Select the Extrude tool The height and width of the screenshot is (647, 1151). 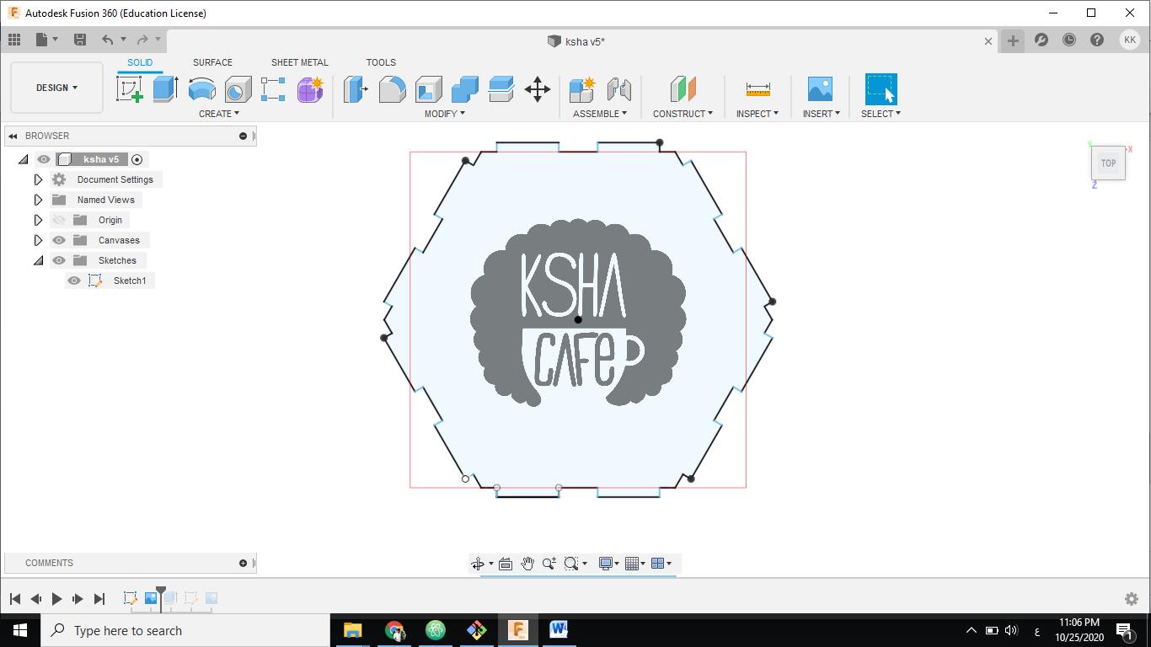click(165, 88)
